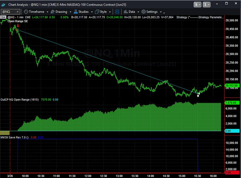Screen dimensions: 241x178
Task: Open the Drawing menu label
Action: click(61, 12)
